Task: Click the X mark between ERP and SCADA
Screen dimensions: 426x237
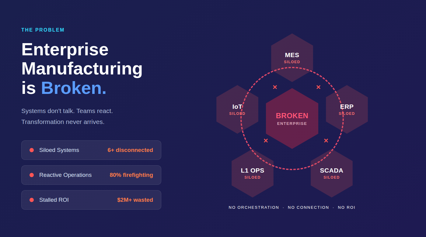Action: [x=326, y=141]
